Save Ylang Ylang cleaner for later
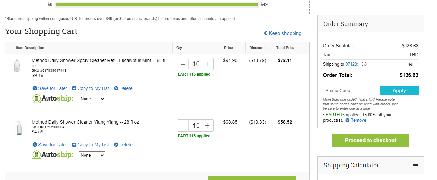The width and height of the screenshot is (437, 180). point(50,145)
